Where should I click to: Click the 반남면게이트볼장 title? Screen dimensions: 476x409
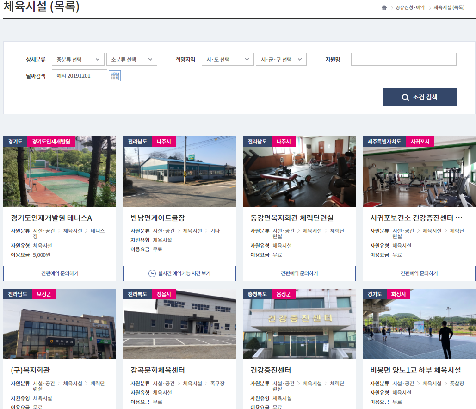pos(158,218)
